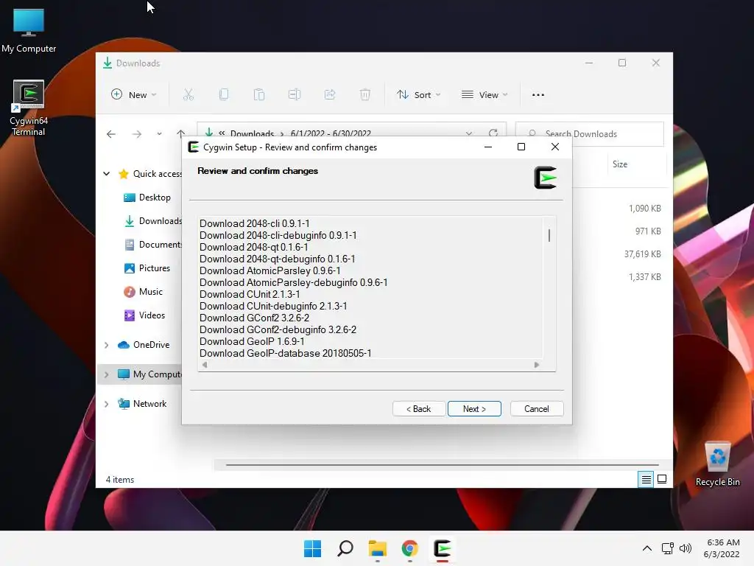This screenshot has width=754, height=566.
Task: Expand the Network tree node
Action: click(x=107, y=404)
